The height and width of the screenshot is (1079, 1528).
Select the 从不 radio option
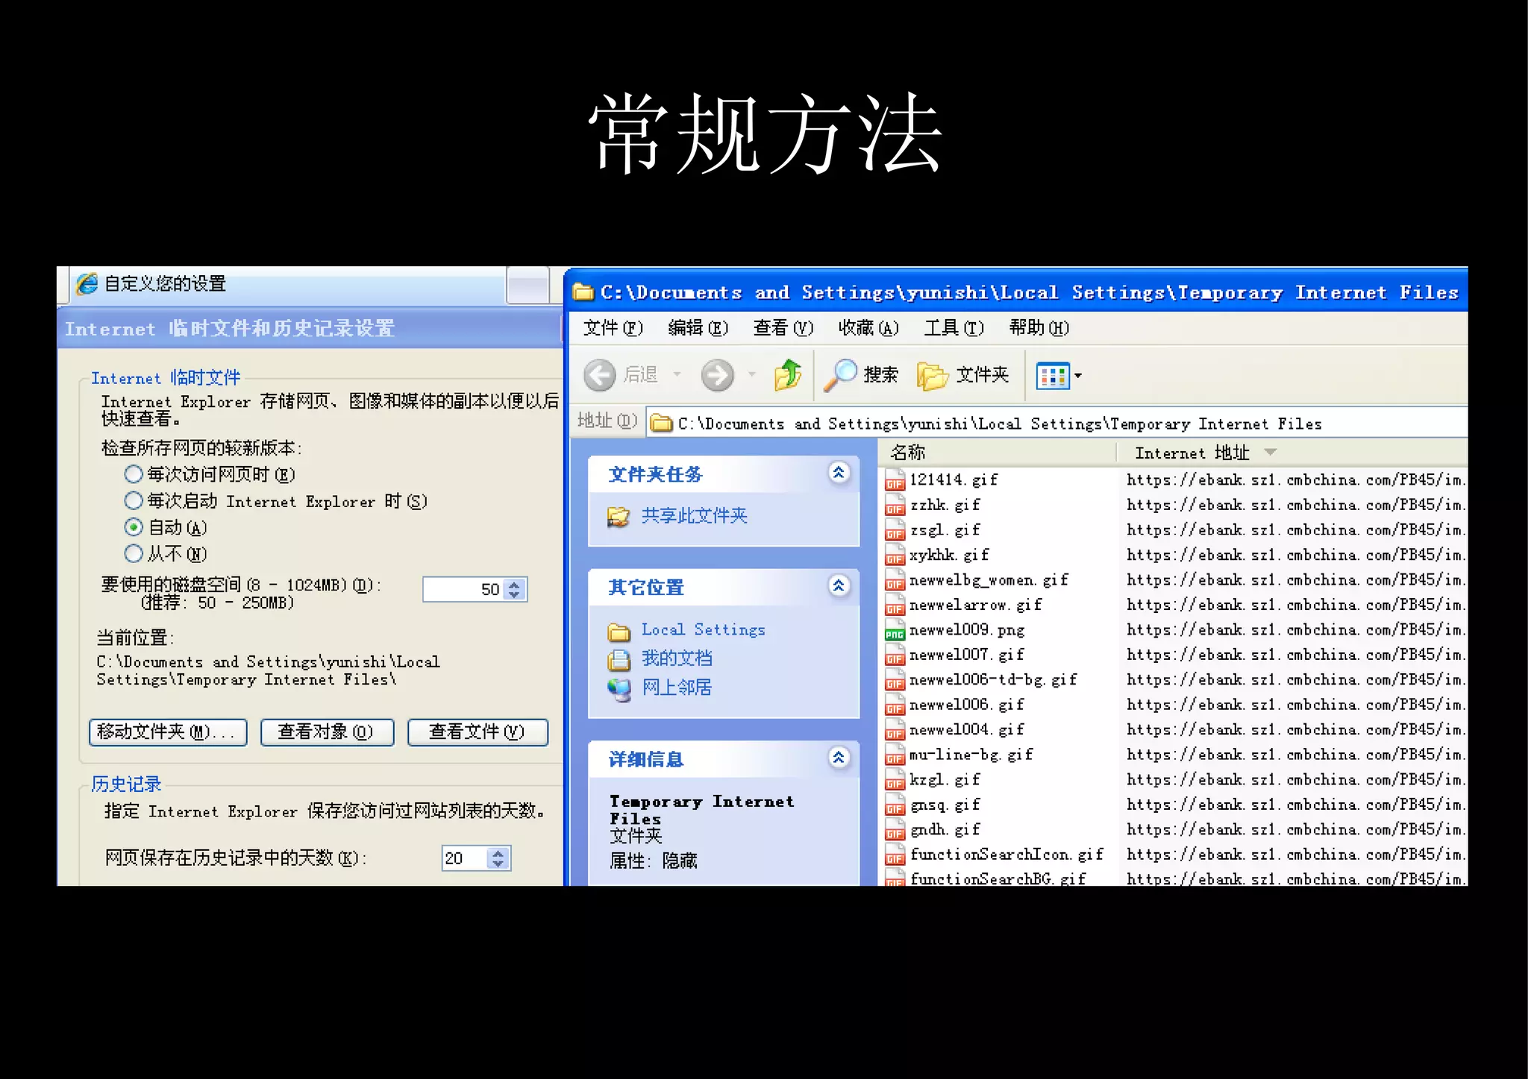tap(134, 553)
